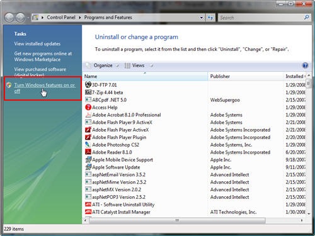Select the 1/30/2008 installed date cell

pyautogui.click(x=295, y=212)
